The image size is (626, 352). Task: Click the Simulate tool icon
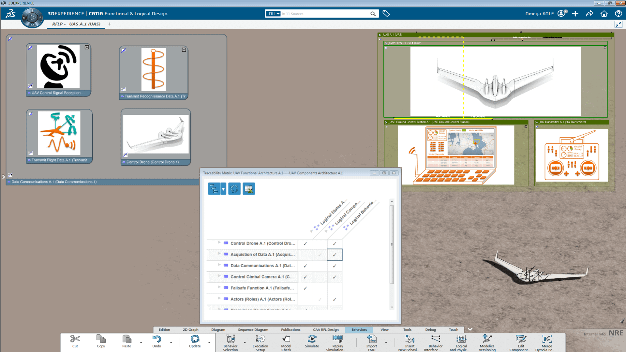pyautogui.click(x=312, y=340)
